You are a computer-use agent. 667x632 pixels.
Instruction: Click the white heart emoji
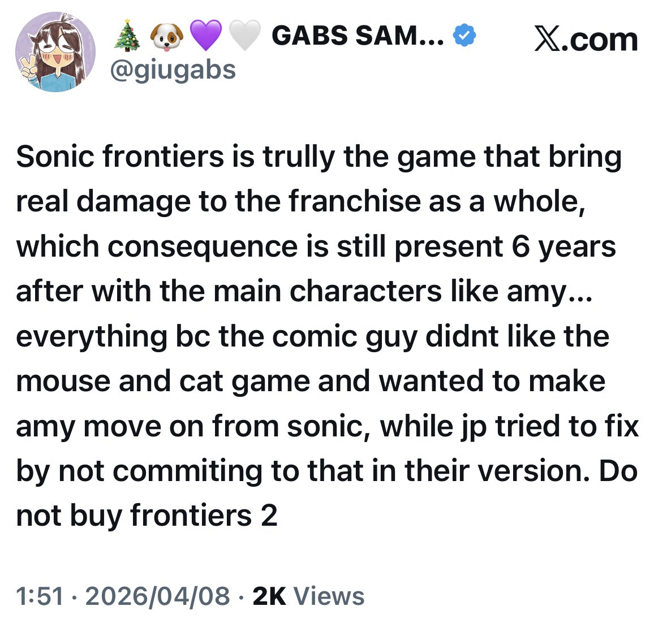pyautogui.click(x=245, y=36)
